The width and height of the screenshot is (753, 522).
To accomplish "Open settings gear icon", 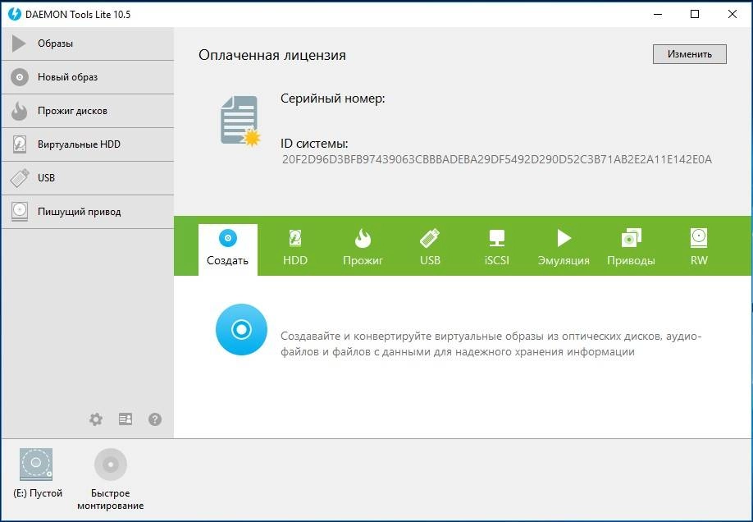I will tap(96, 419).
